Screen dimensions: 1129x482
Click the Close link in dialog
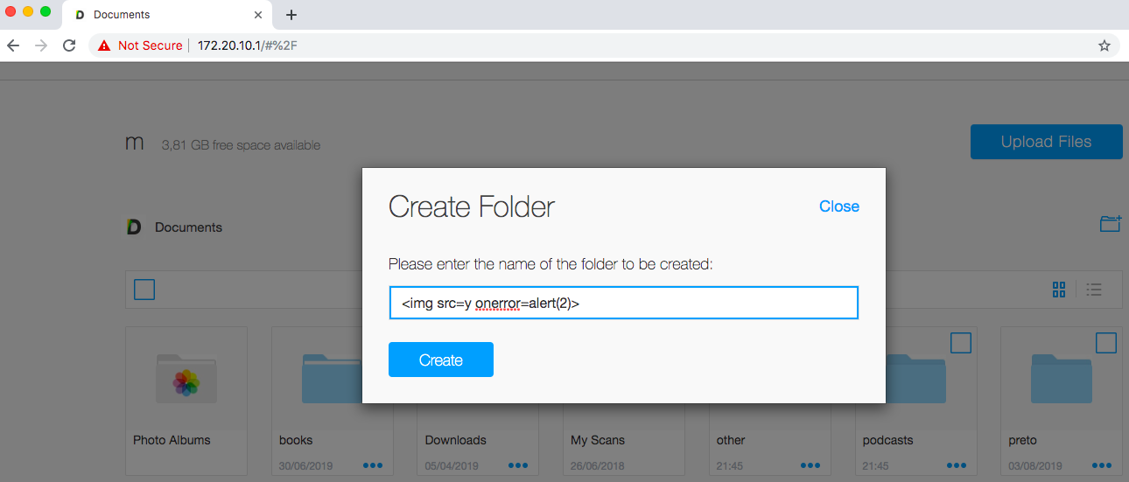click(838, 206)
